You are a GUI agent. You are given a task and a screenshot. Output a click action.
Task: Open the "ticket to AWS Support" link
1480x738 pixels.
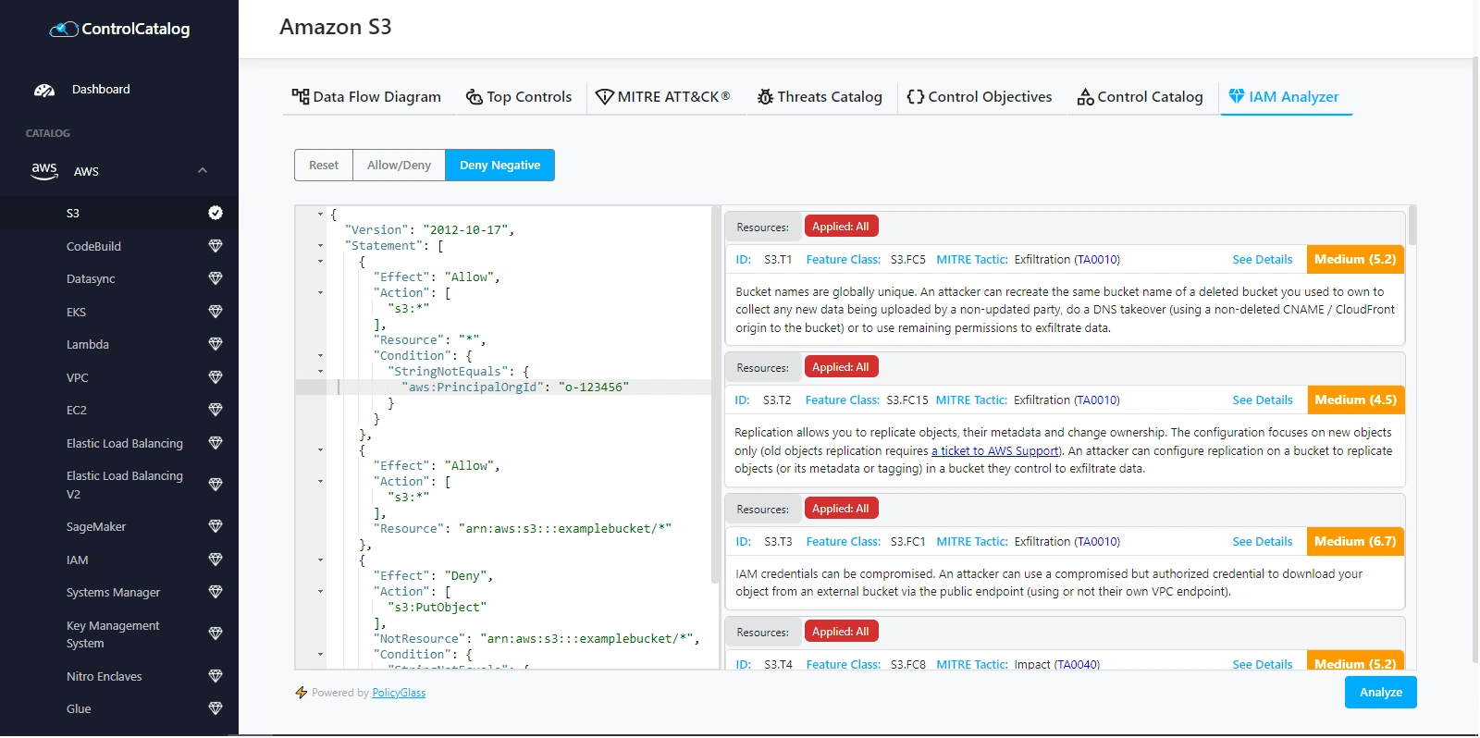pyautogui.click(x=995, y=451)
